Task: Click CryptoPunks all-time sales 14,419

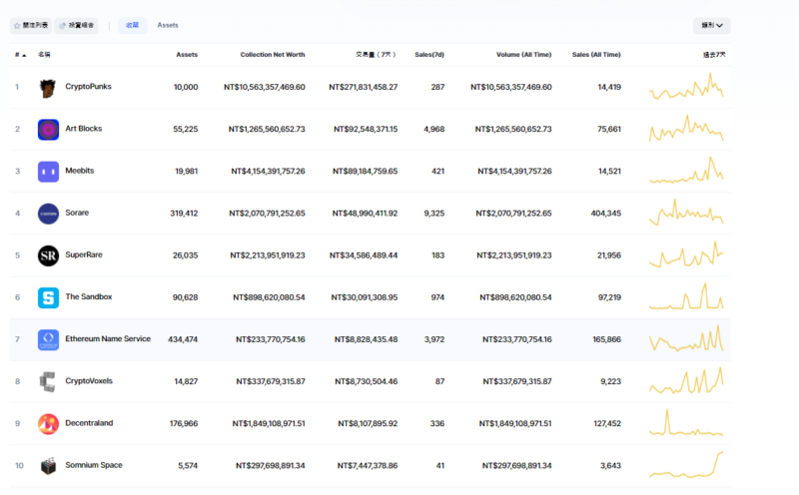Action: [609, 87]
